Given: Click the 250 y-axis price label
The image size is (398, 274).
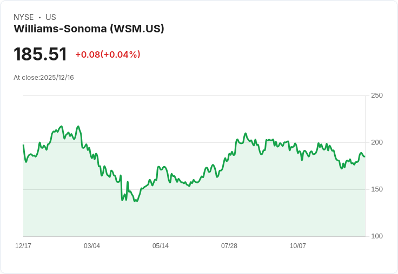Looking at the screenshot, I should coord(377,95).
